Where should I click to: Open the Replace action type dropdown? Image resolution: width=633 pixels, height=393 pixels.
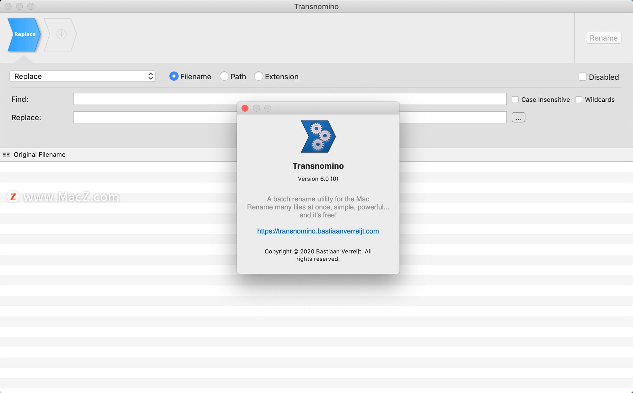[x=82, y=76]
